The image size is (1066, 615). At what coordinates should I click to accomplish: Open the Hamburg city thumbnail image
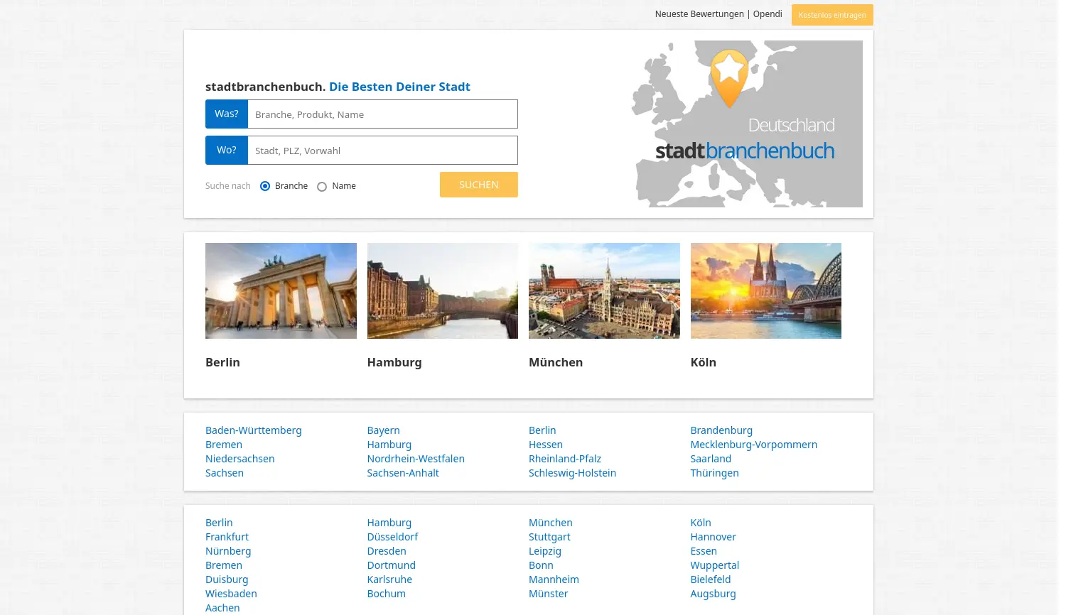click(x=442, y=290)
